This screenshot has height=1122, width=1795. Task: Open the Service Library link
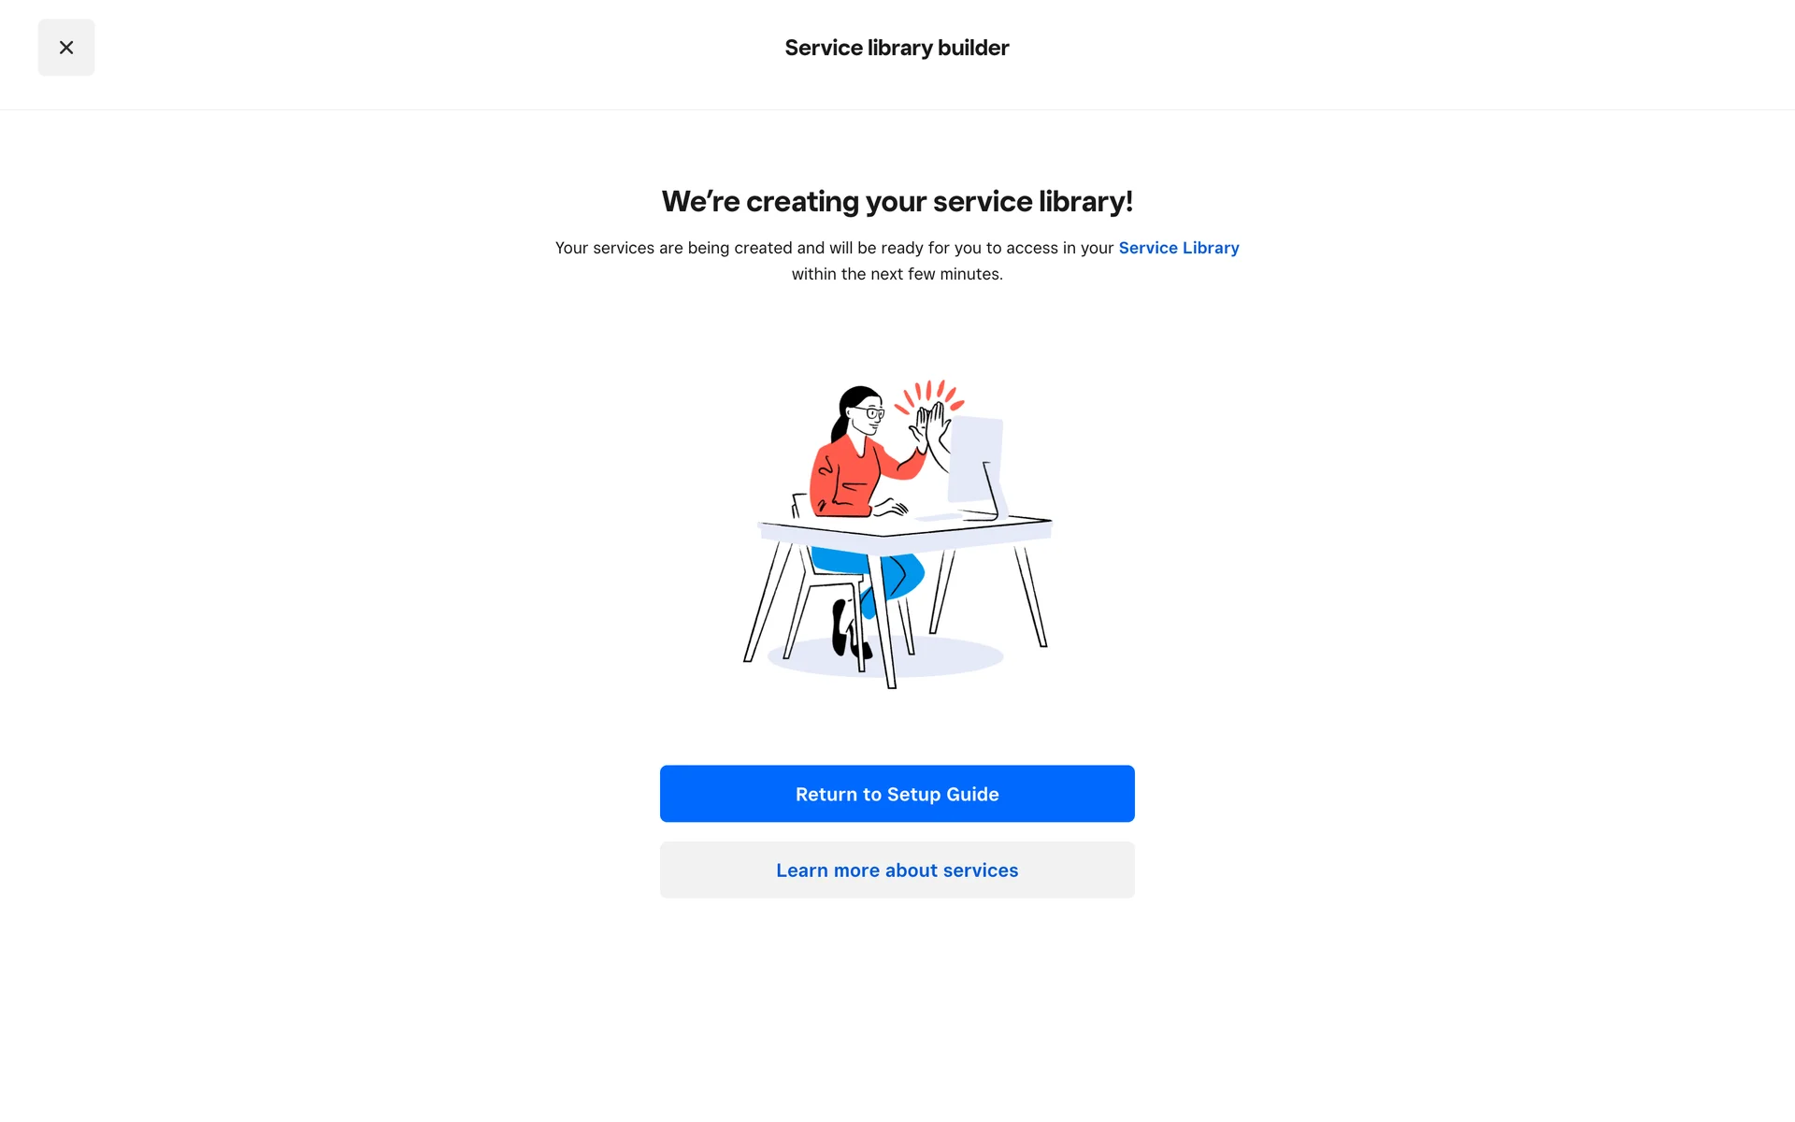pyautogui.click(x=1178, y=248)
